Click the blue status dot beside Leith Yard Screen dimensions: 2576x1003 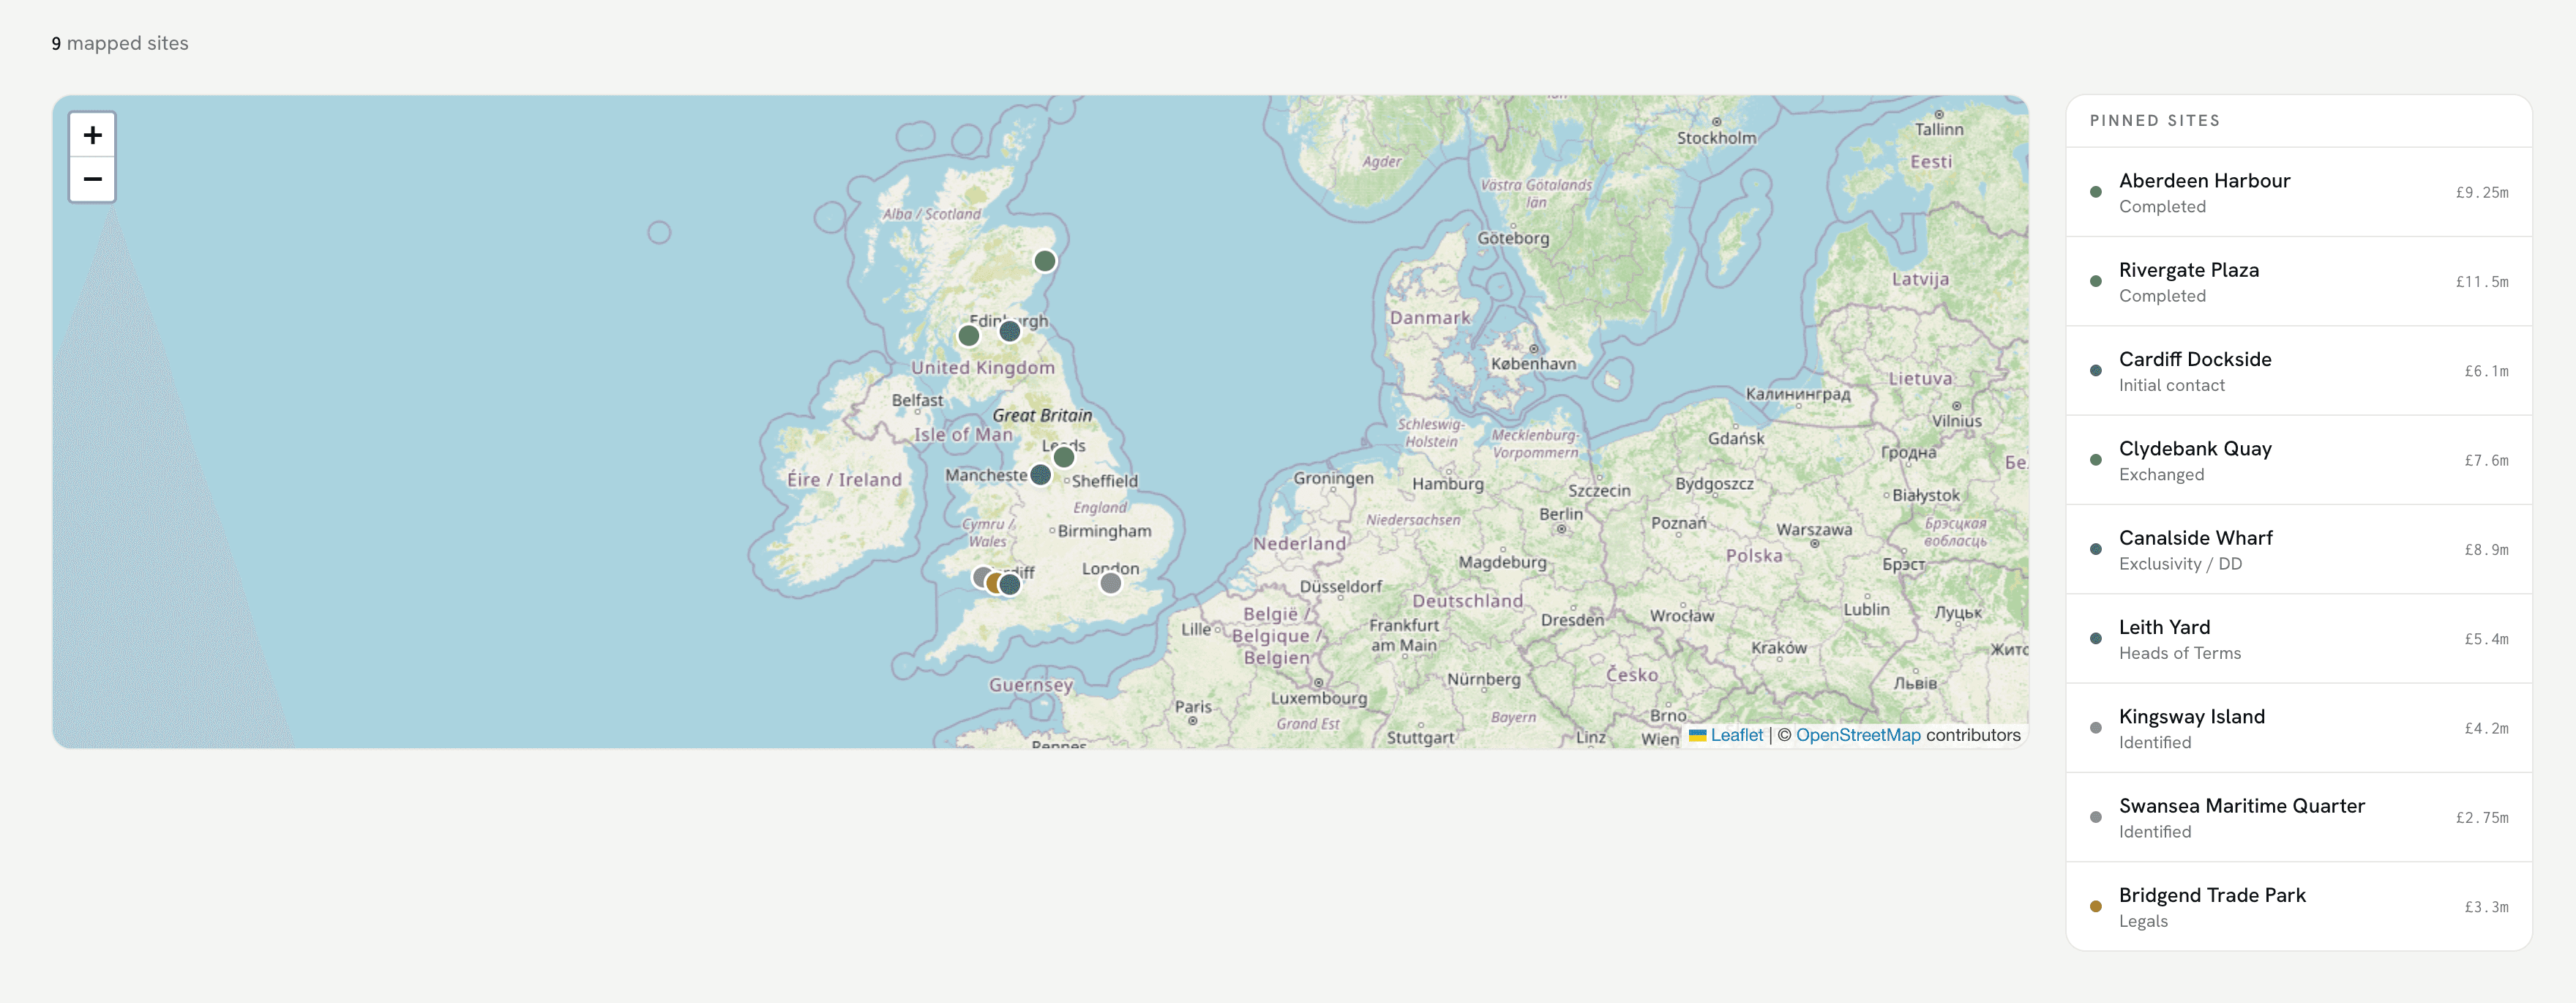point(2096,639)
